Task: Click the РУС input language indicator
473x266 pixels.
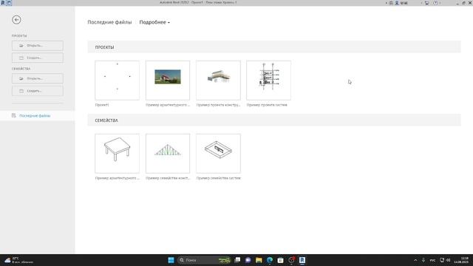Action: [432, 260]
